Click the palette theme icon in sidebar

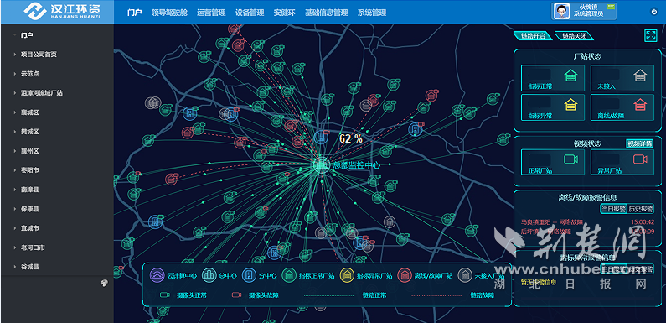104,283
